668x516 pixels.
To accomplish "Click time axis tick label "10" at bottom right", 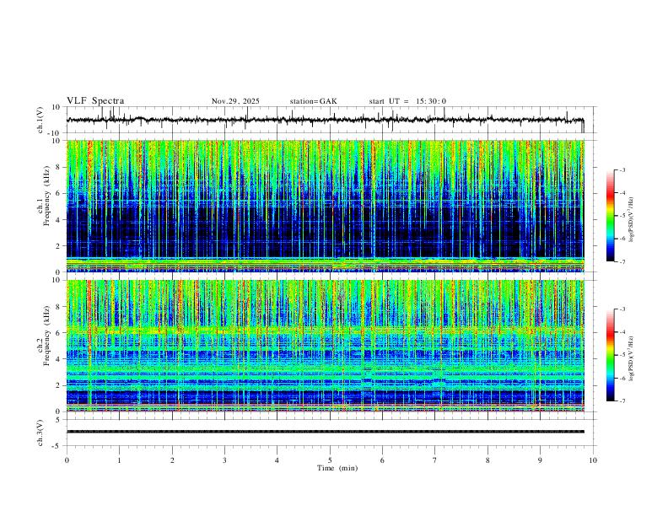I will click(x=593, y=460).
